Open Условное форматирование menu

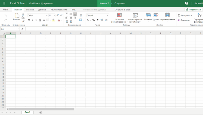click(x=119, y=18)
